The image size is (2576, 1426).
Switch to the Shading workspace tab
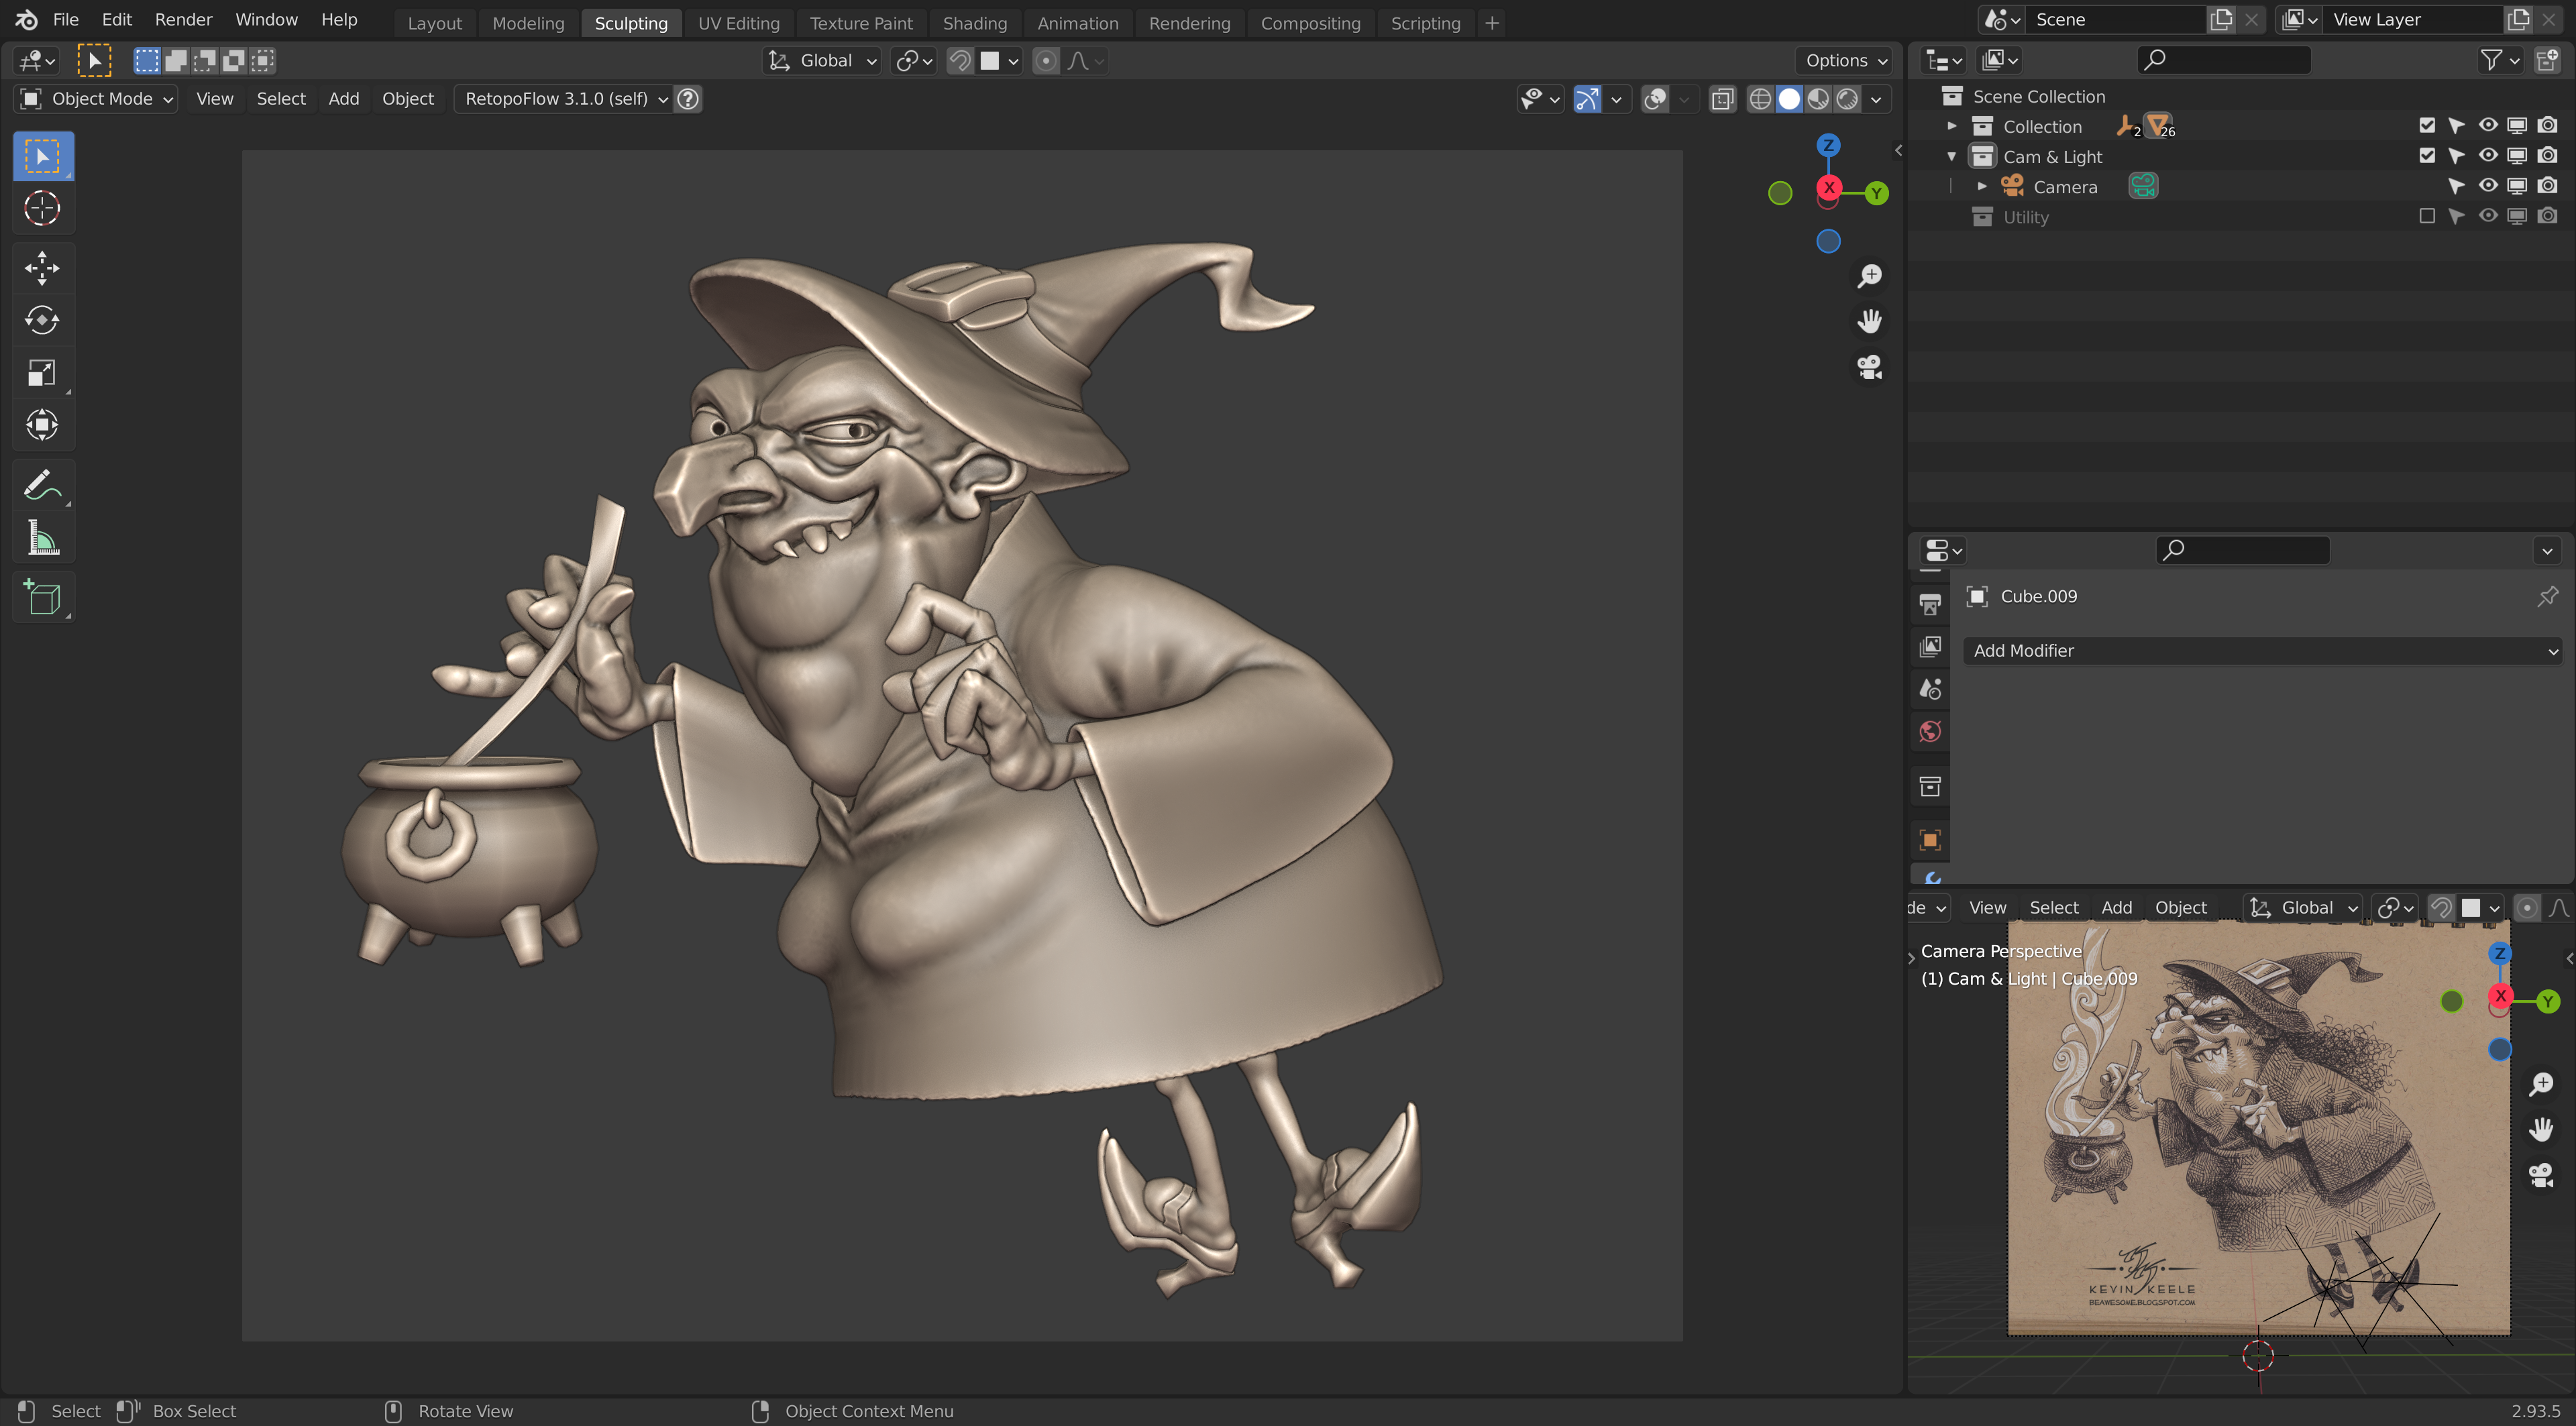tap(974, 22)
